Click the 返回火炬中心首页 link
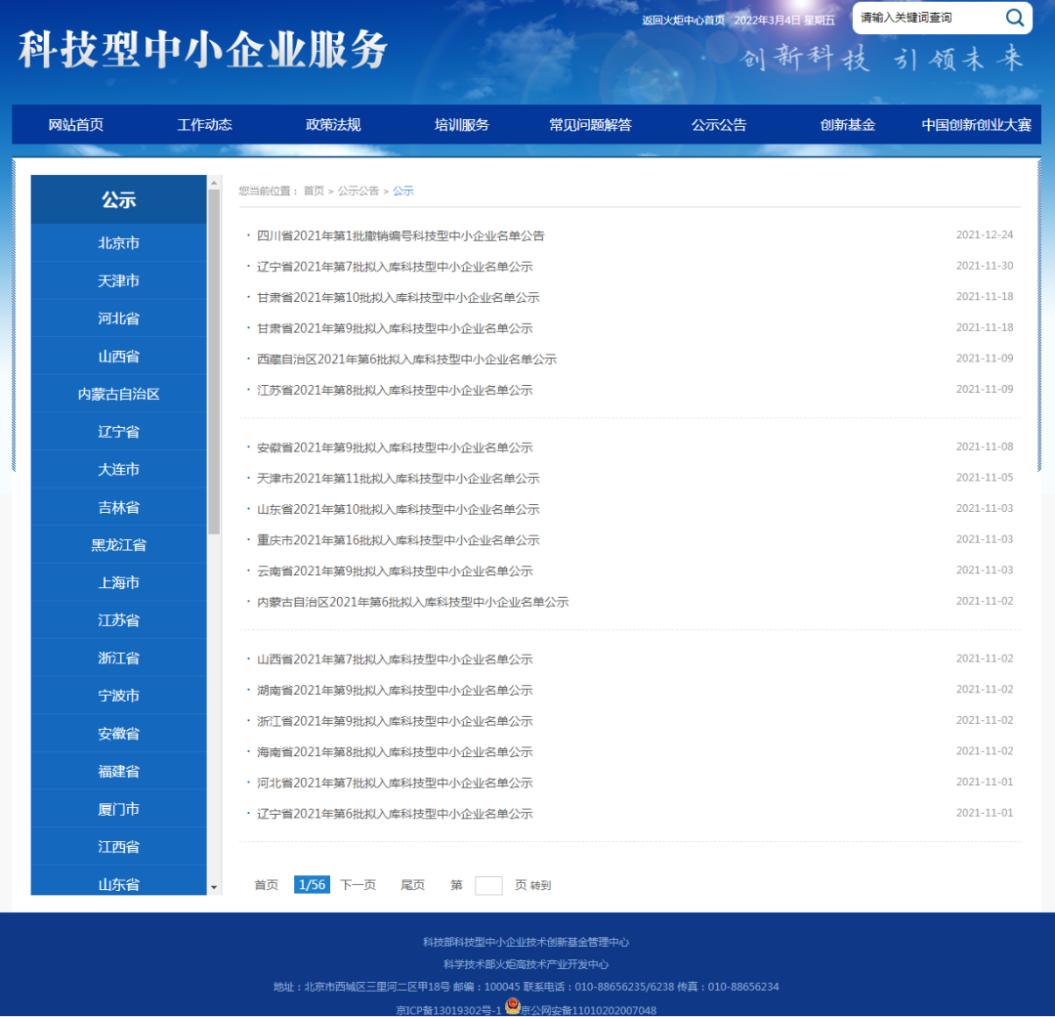This screenshot has width=1055, height=1017. coord(682,19)
